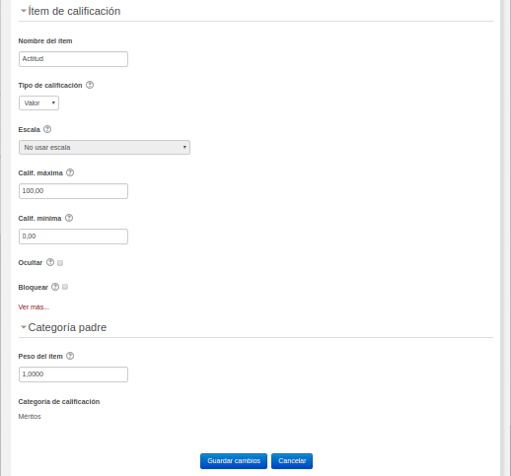Open the Tipo de calificación Valor dropdown
Image resolution: width=511 pixels, height=476 pixels.
click(38, 103)
